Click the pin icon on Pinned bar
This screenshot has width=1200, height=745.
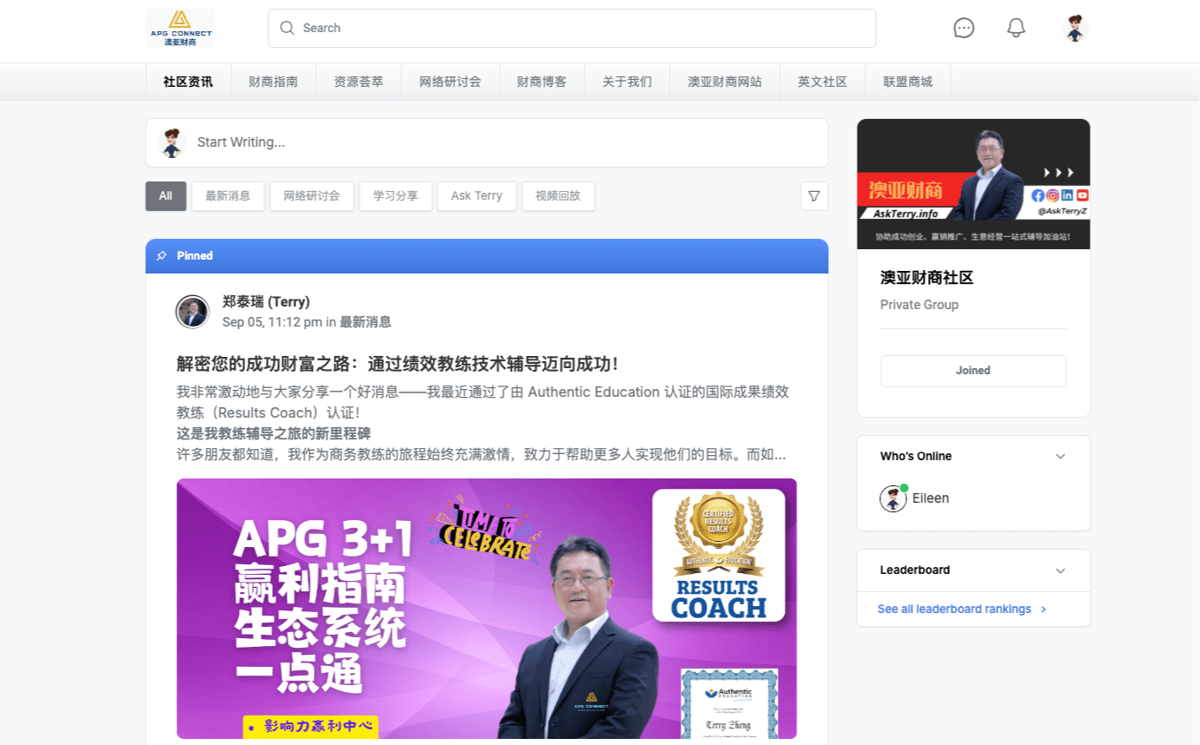click(x=162, y=256)
